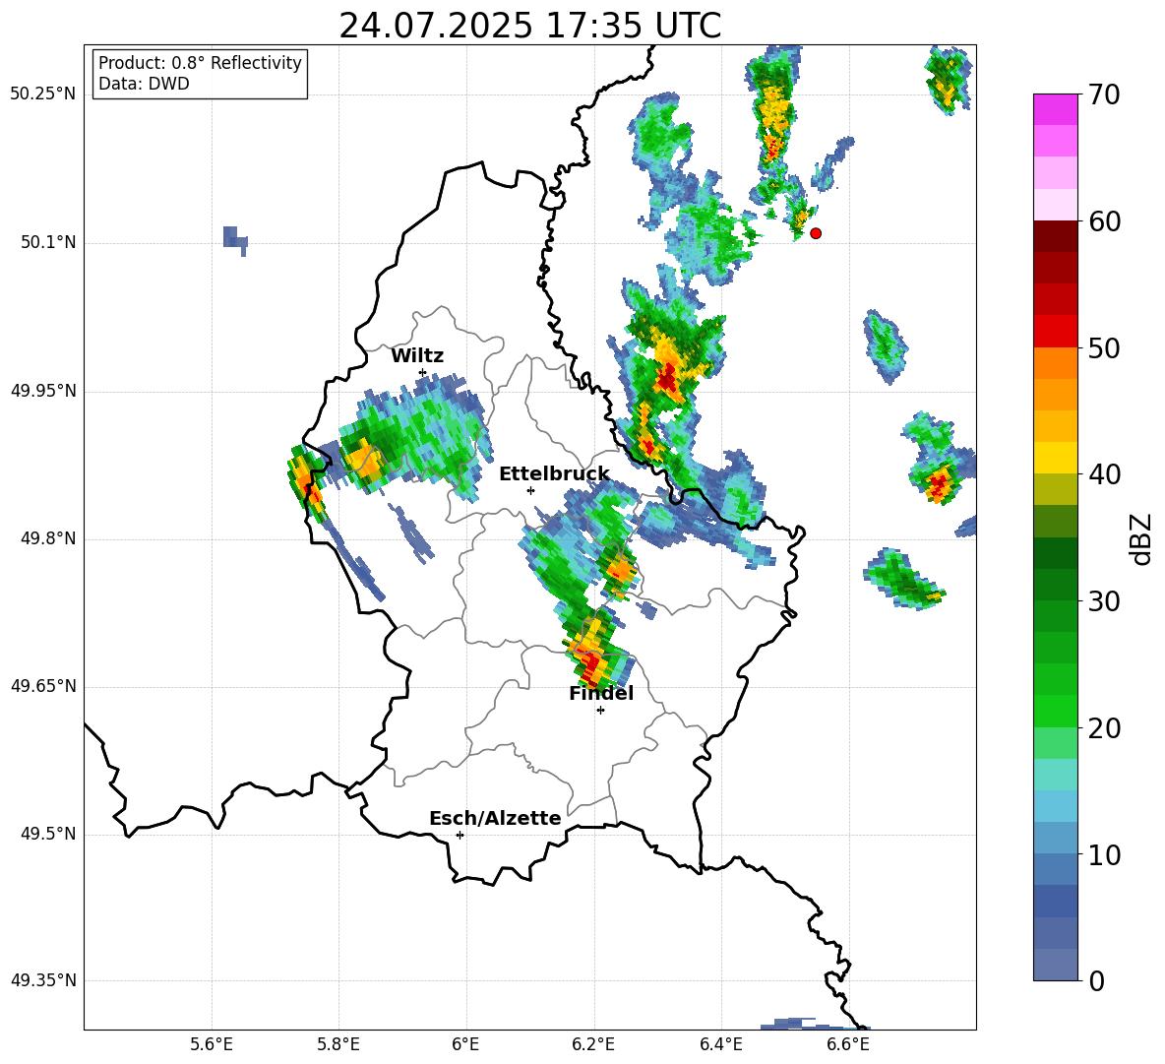
Task: Click the colorbar value 70
Action: point(1104,94)
